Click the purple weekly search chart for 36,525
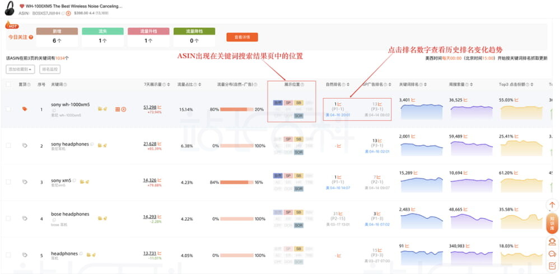 (472, 112)
